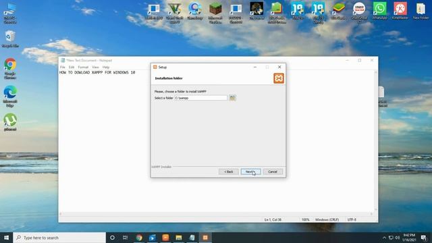Screen dimensions: 432x243
Task: Click Windows (CRLF) in Notepad status bar
Action: (x=327, y=219)
